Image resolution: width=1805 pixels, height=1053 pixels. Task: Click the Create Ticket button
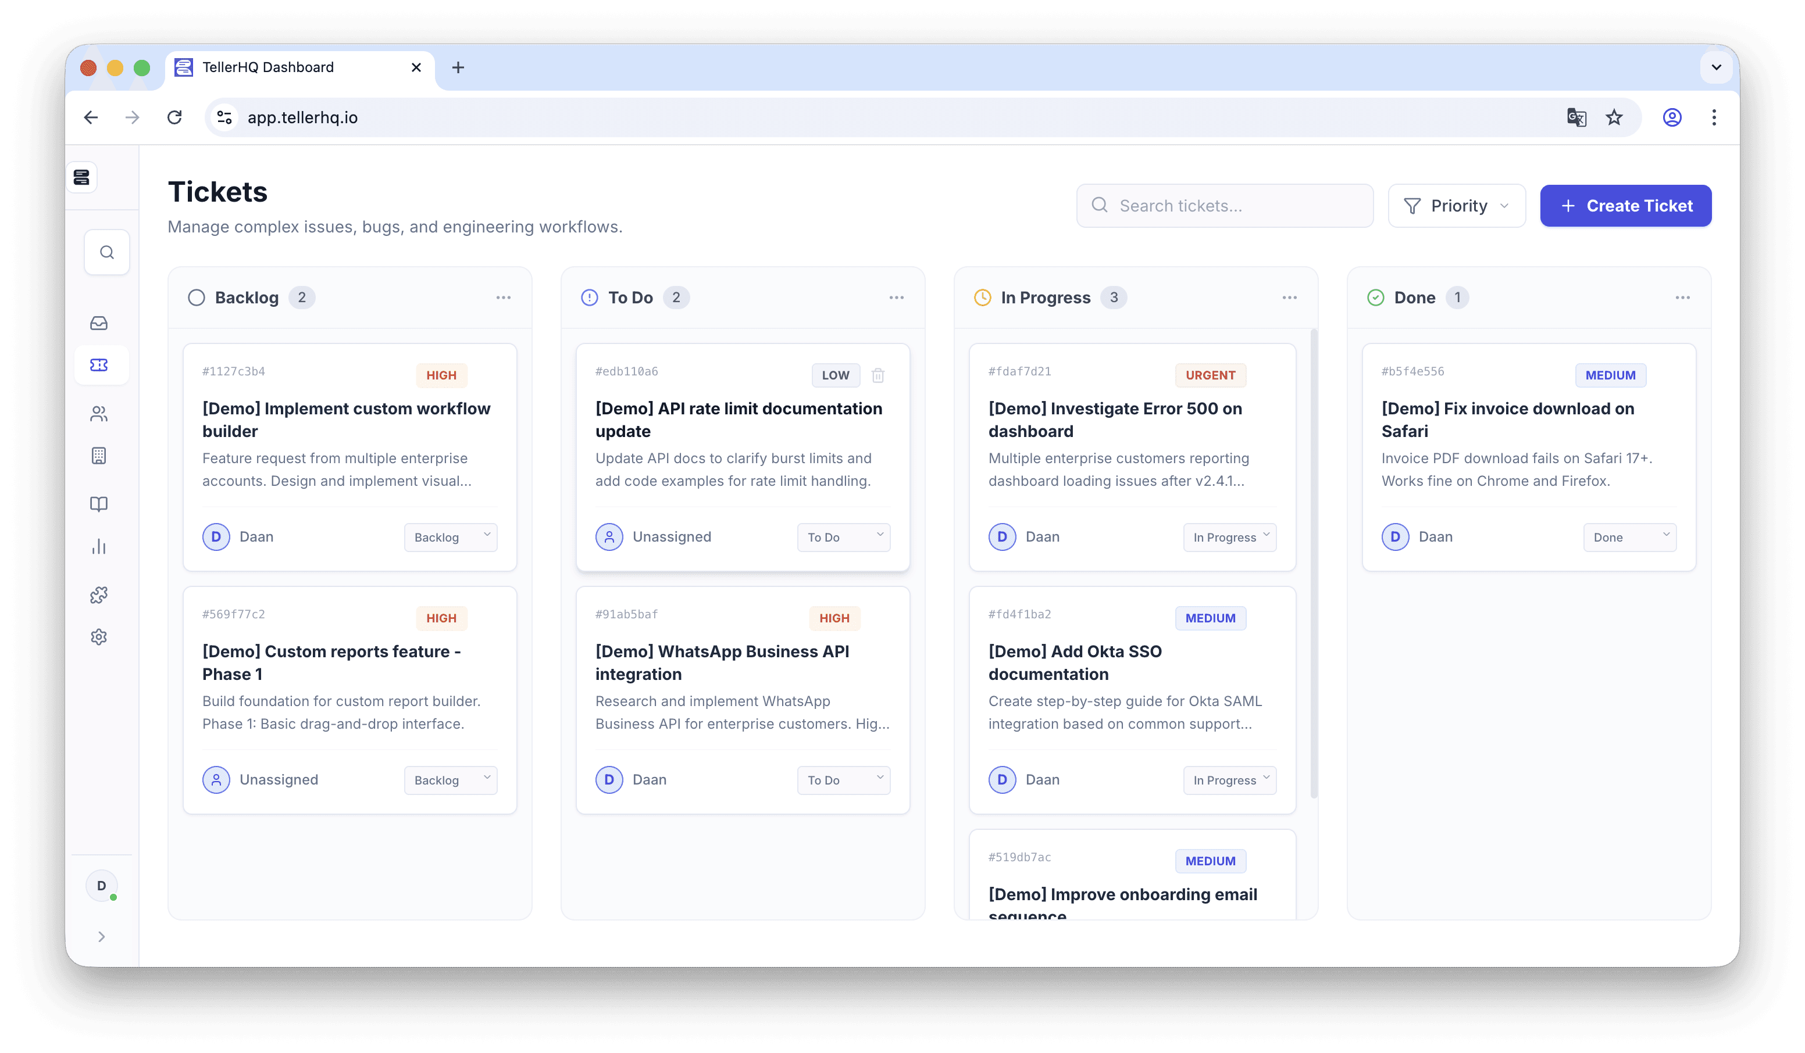[x=1625, y=206]
